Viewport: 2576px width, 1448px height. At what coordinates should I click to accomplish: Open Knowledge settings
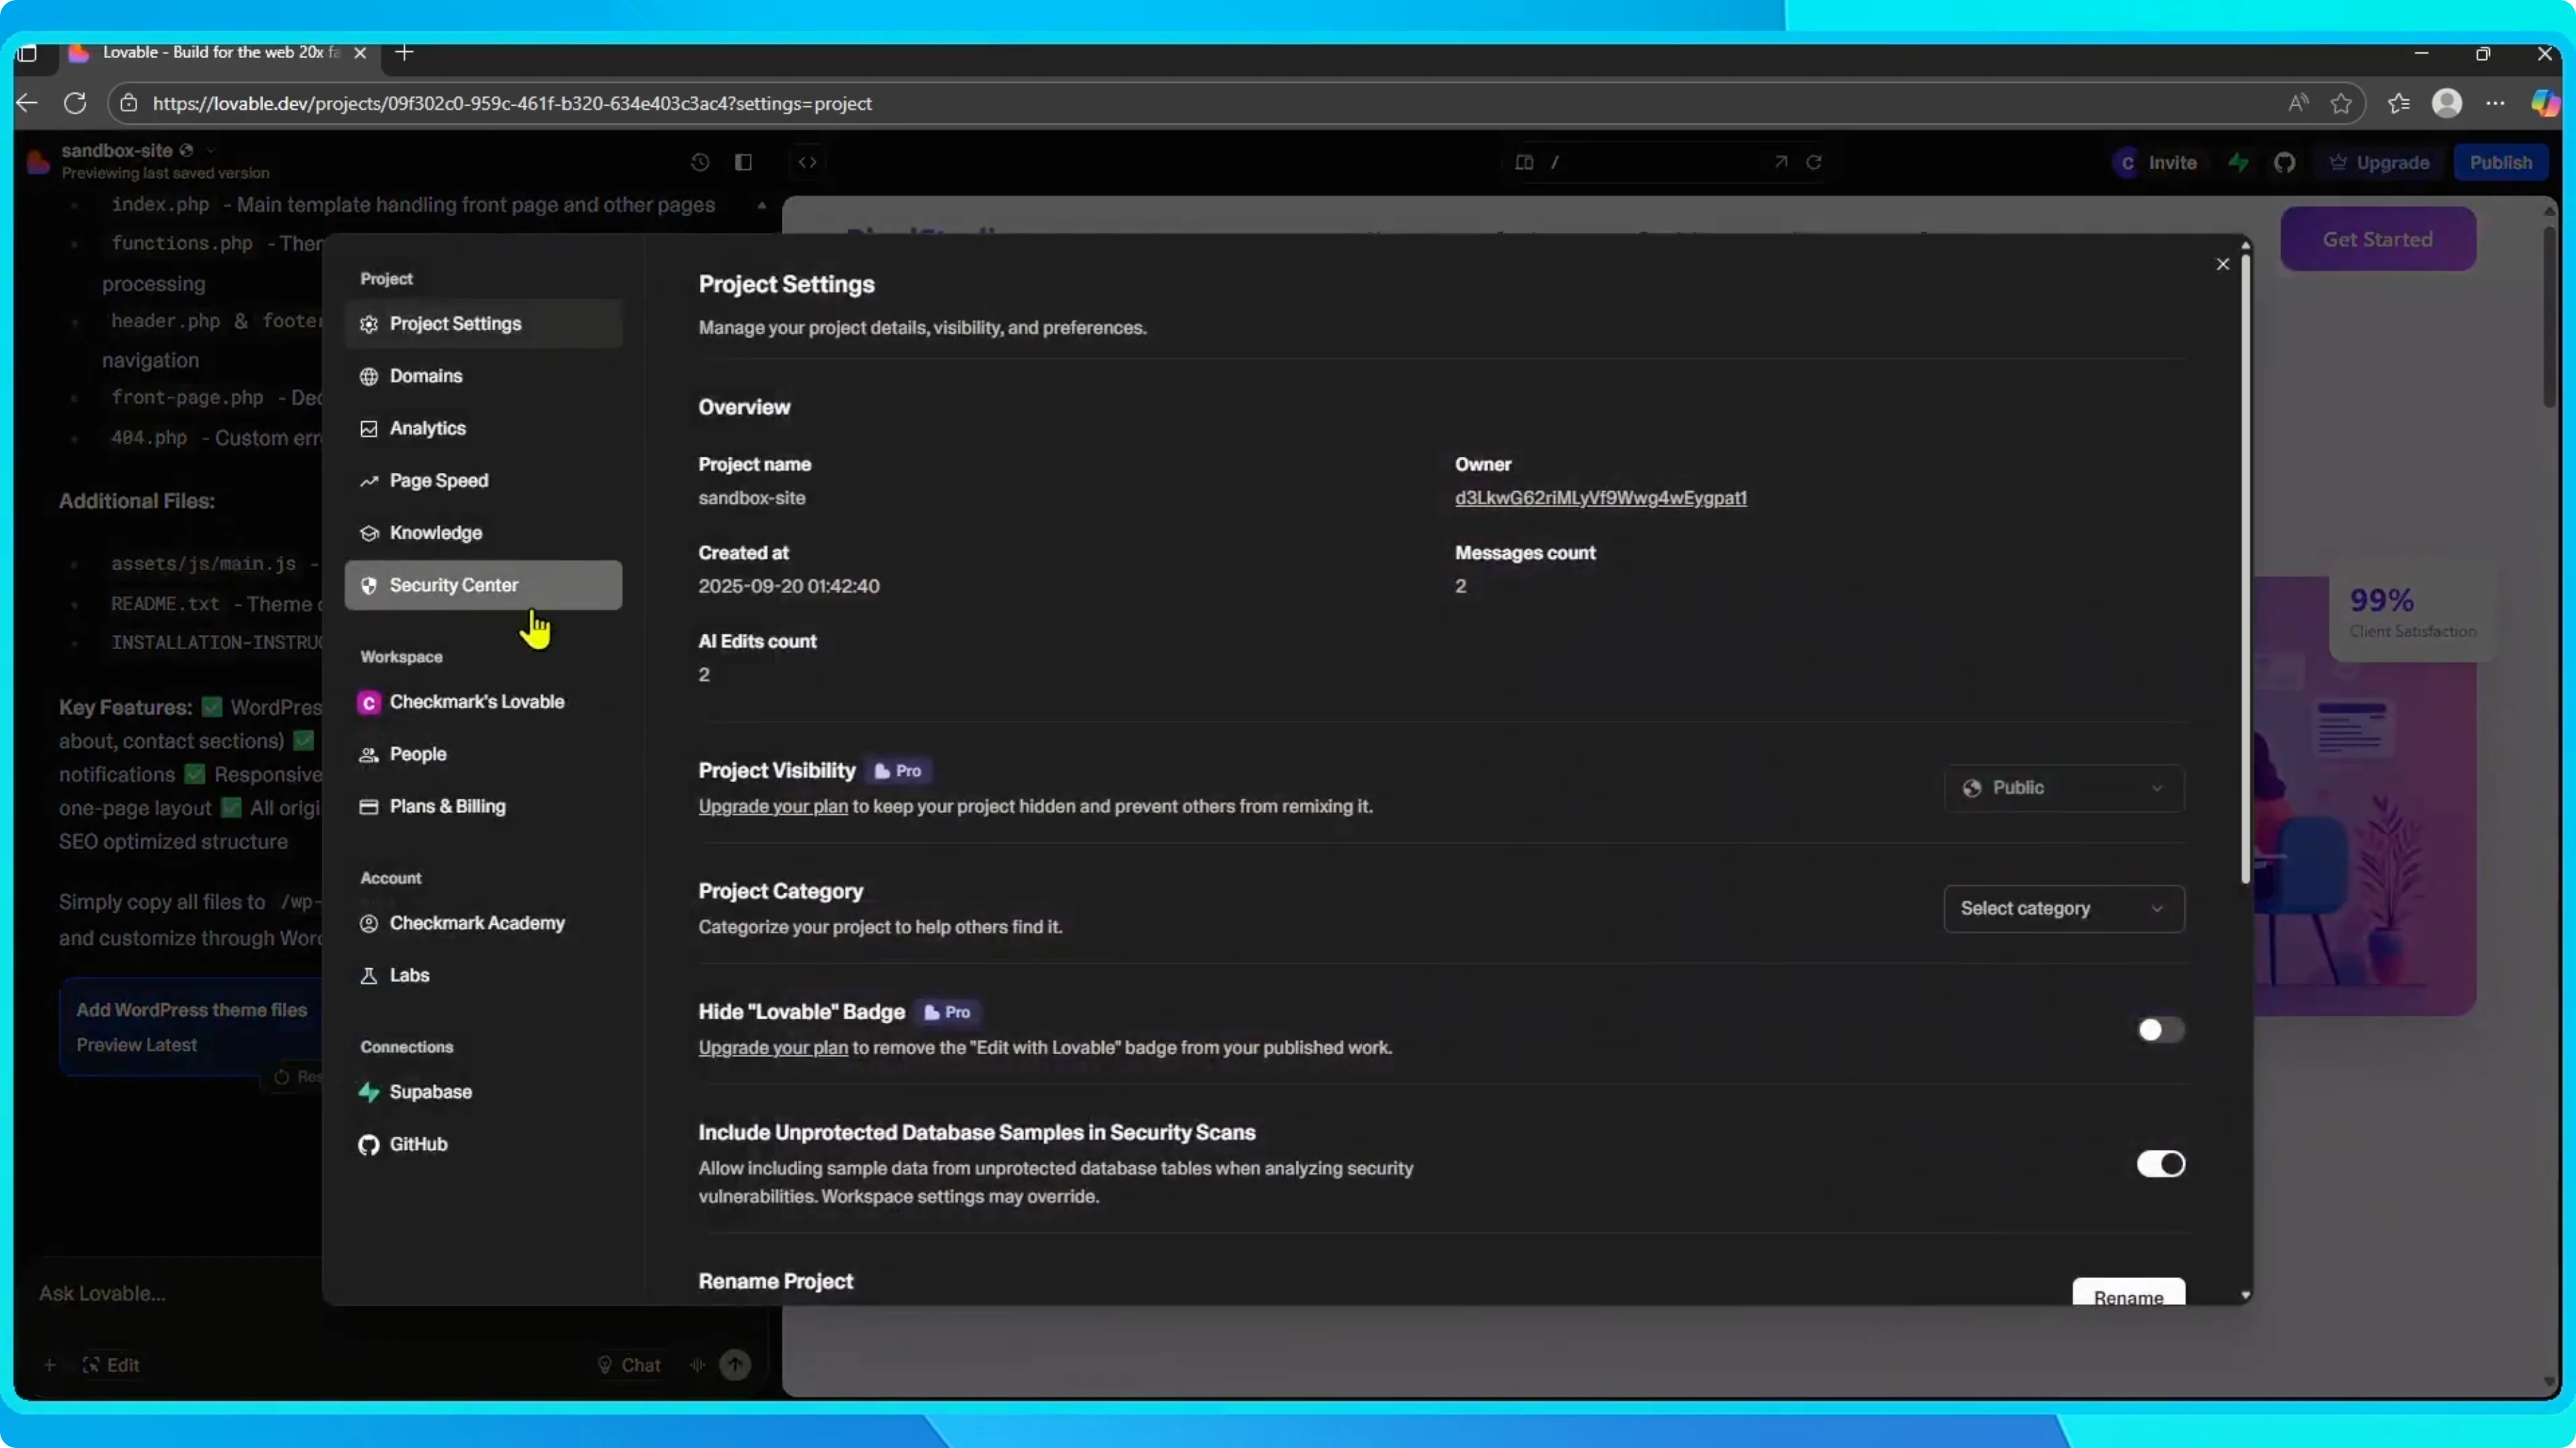(x=483, y=532)
